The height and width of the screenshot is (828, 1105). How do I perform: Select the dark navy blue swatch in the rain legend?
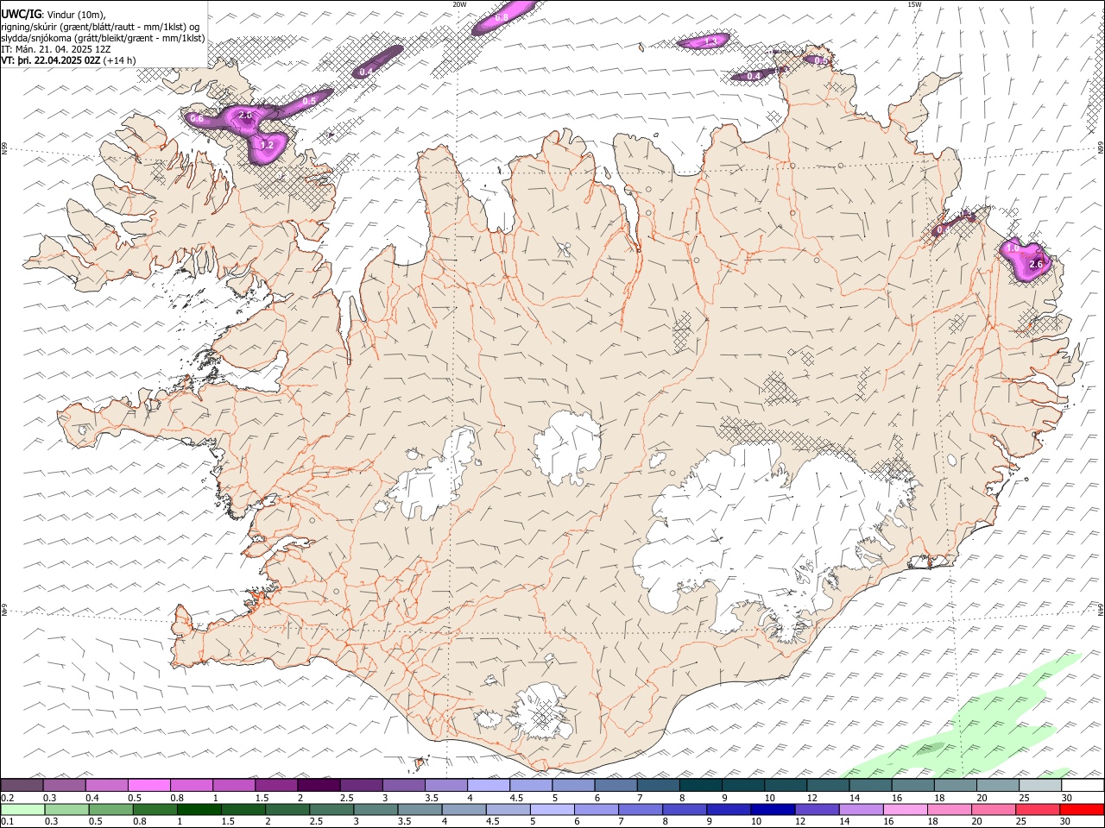[772, 809]
